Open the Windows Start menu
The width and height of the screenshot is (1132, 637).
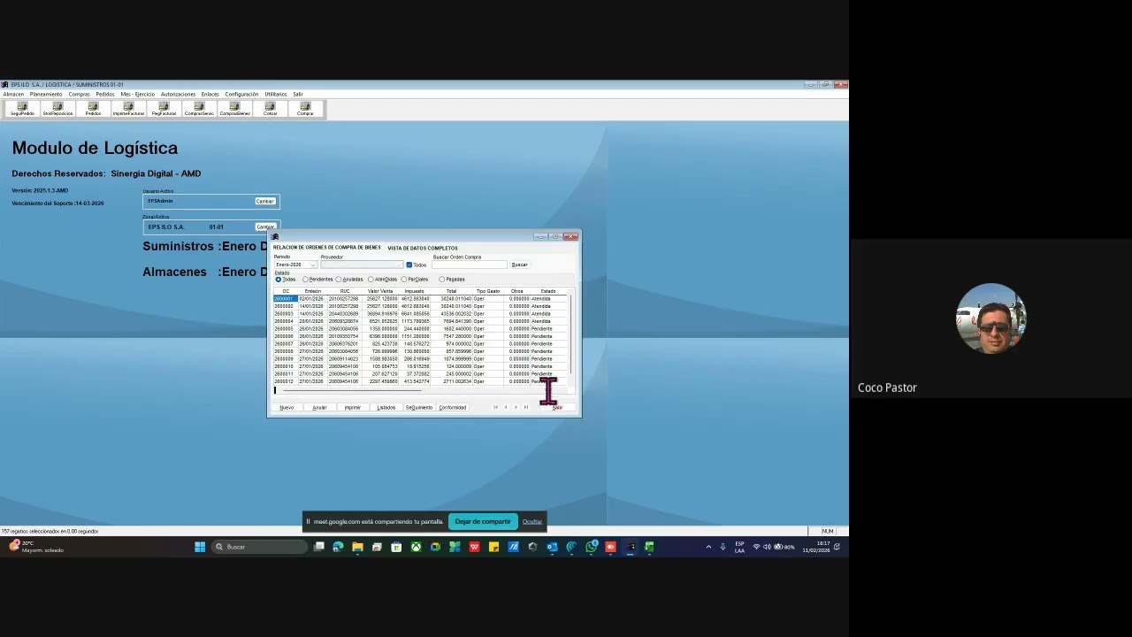(x=200, y=547)
